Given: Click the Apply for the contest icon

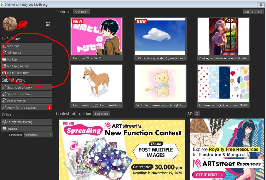Looking at the screenshot, I should pyautogui.click(x=4, y=107).
